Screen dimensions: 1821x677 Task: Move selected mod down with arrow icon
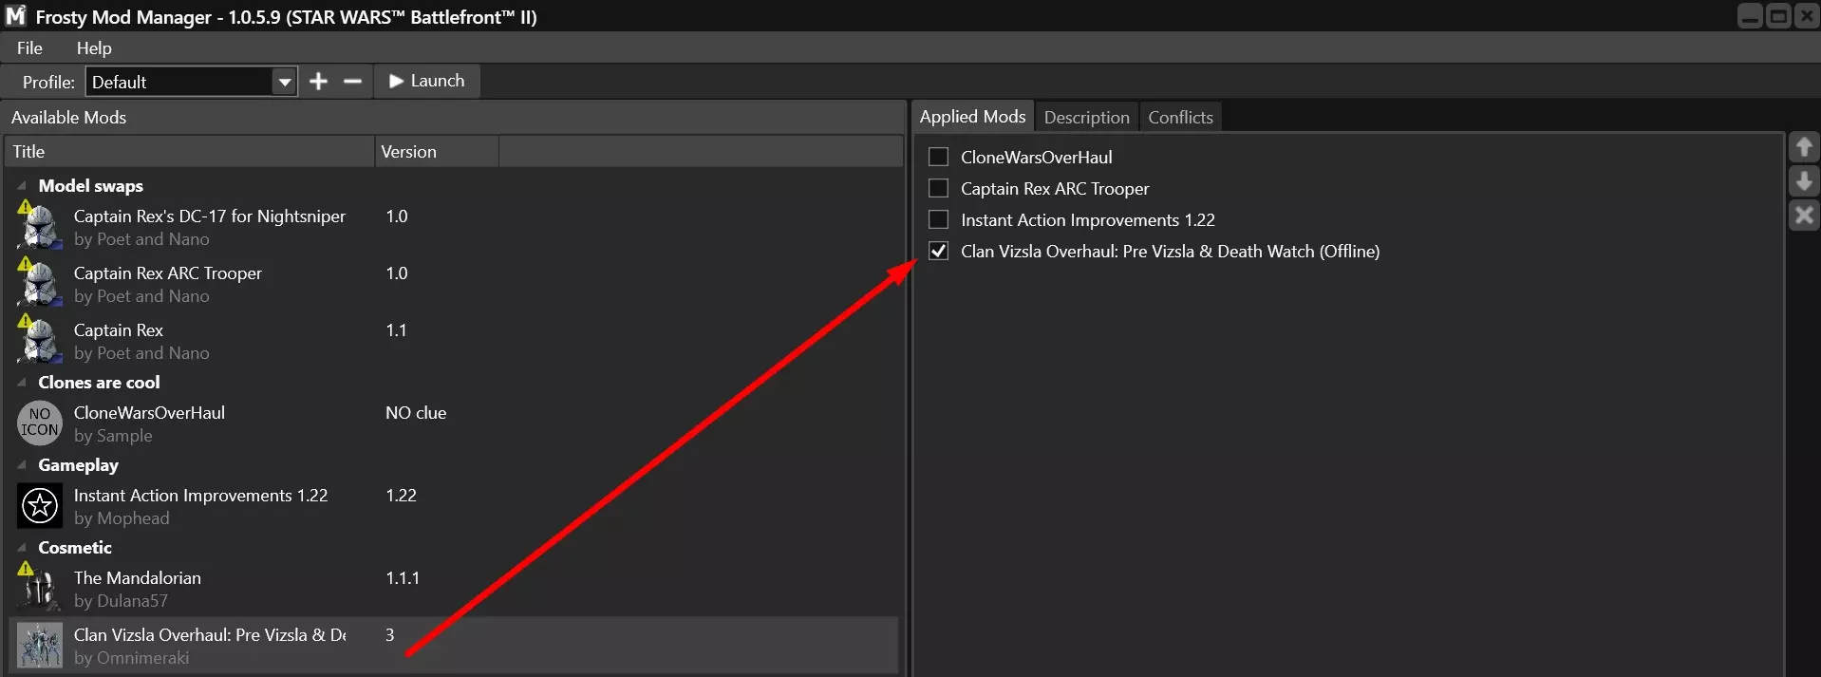coord(1804,181)
